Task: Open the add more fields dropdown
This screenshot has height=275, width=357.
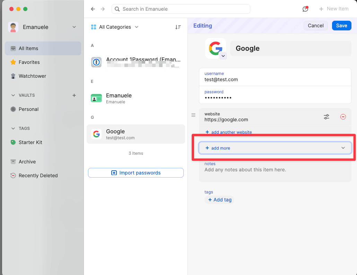Action: click(275, 148)
